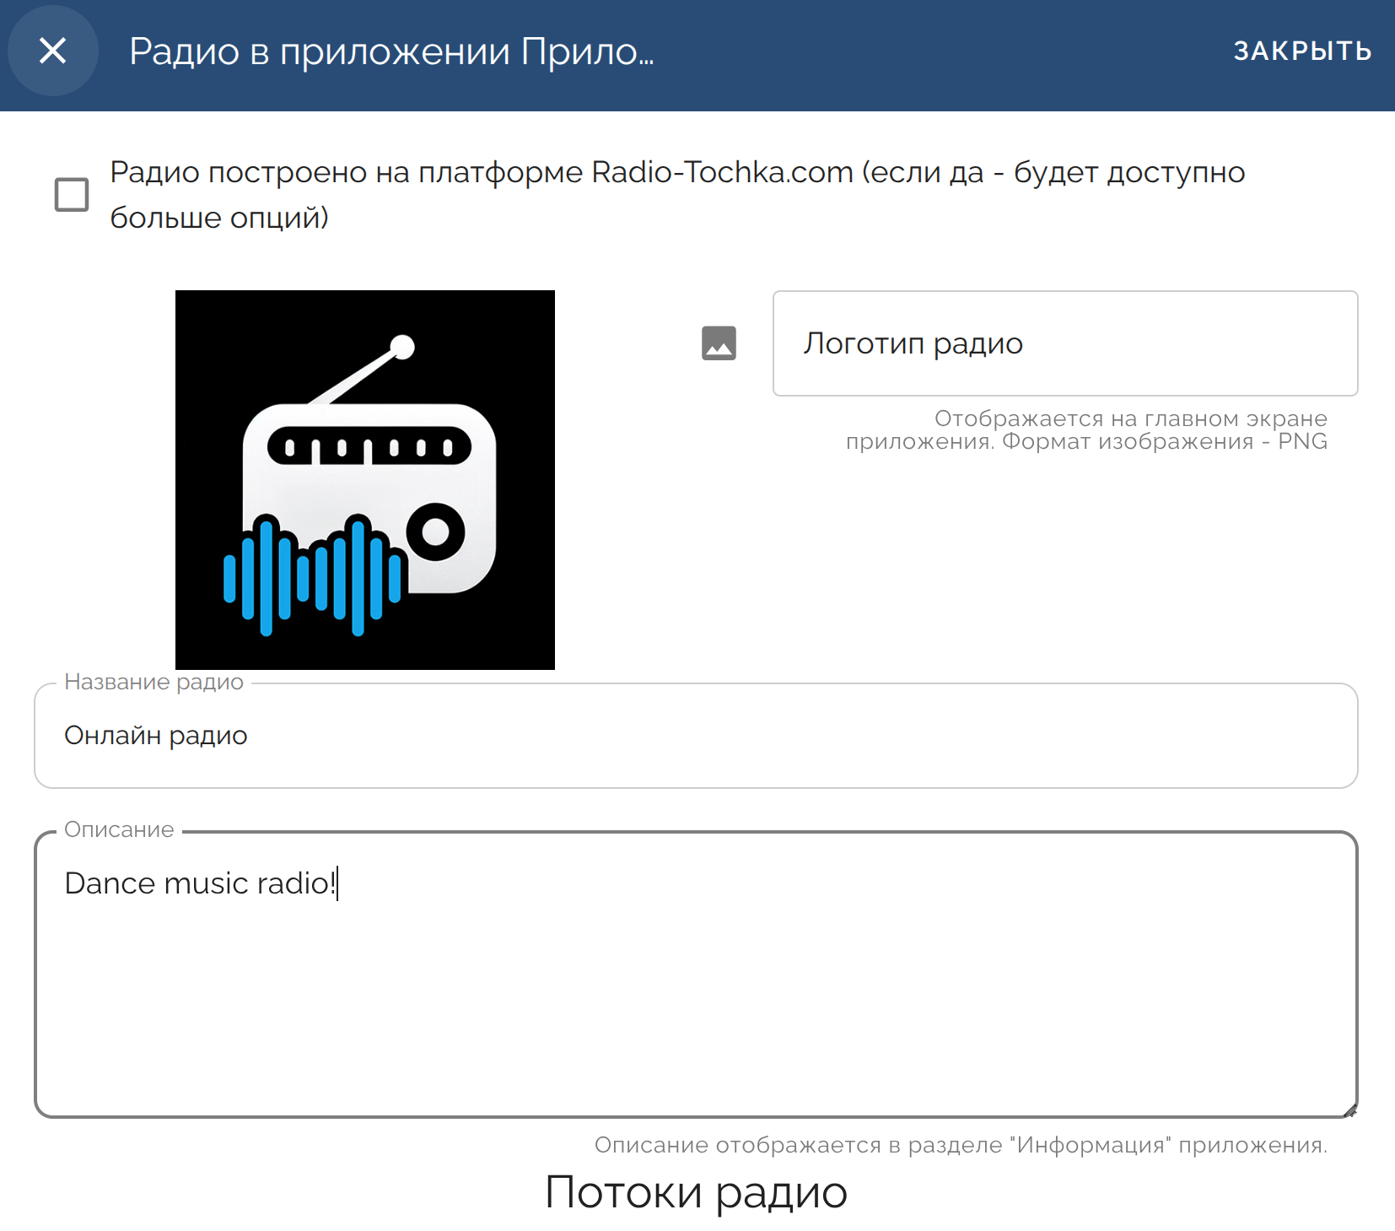This screenshot has height=1231, width=1395.
Task: Click the PNG format hint under logo field
Action: [1086, 430]
